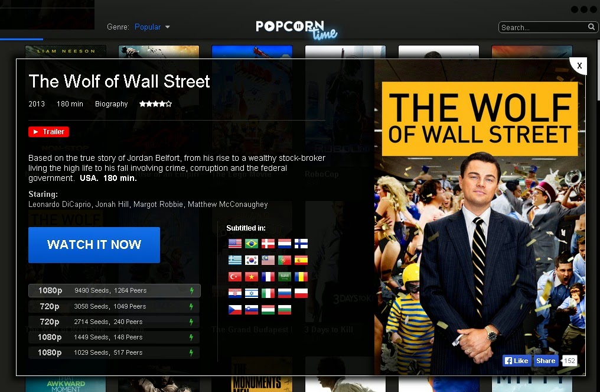Choose the Hungarian flag subtitle
The height and width of the screenshot is (392, 600).
coord(268,310)
